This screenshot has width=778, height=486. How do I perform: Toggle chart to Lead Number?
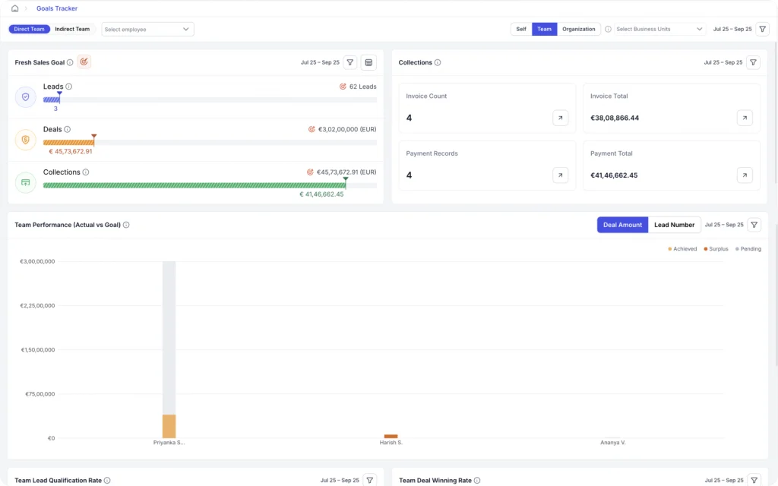click(674, 225)
